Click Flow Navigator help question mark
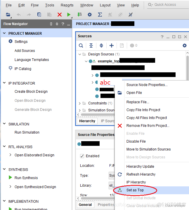189x210 pixels. 63,24
